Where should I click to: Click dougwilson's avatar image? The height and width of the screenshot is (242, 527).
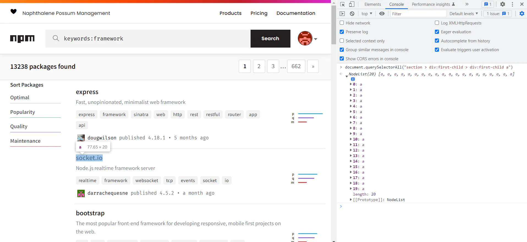tap(81, 138)
